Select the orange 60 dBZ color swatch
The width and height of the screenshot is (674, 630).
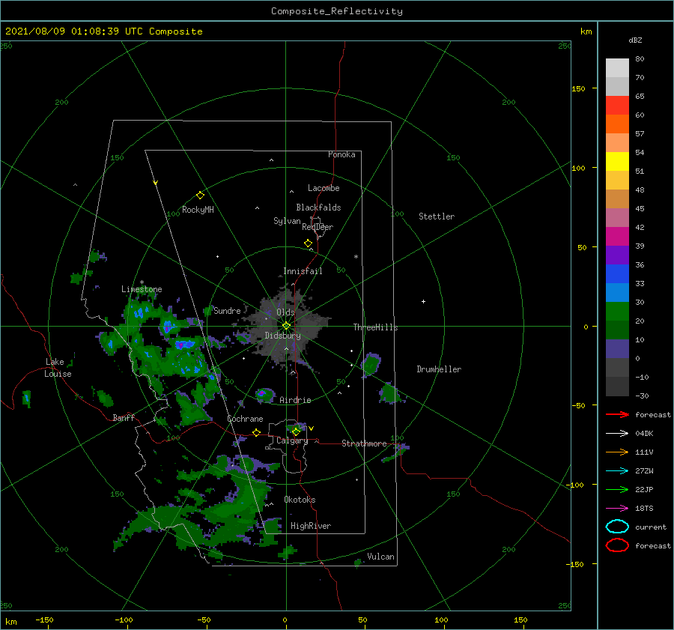point(617,124)
